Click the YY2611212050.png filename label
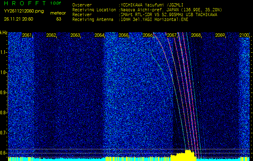The height and width of the screenshot is (161, 253). pos(24,11)
